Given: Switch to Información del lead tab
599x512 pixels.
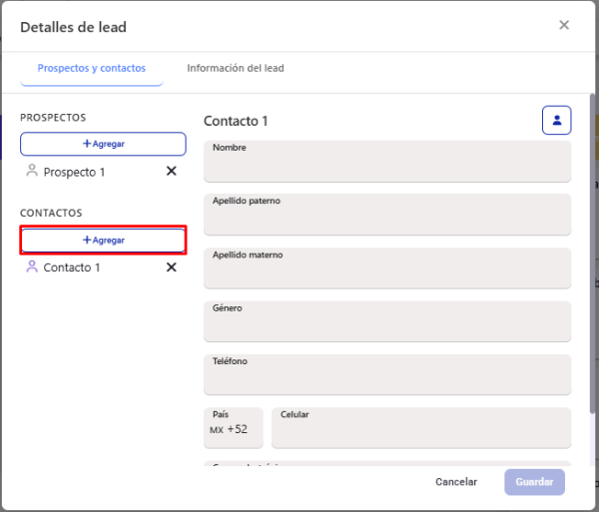Looking at the screenshot, I should [236, 68].
